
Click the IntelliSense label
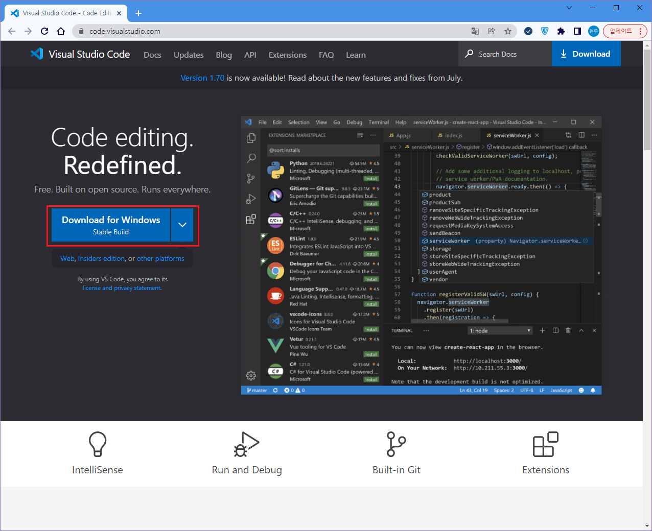click(x=97, y=470)
